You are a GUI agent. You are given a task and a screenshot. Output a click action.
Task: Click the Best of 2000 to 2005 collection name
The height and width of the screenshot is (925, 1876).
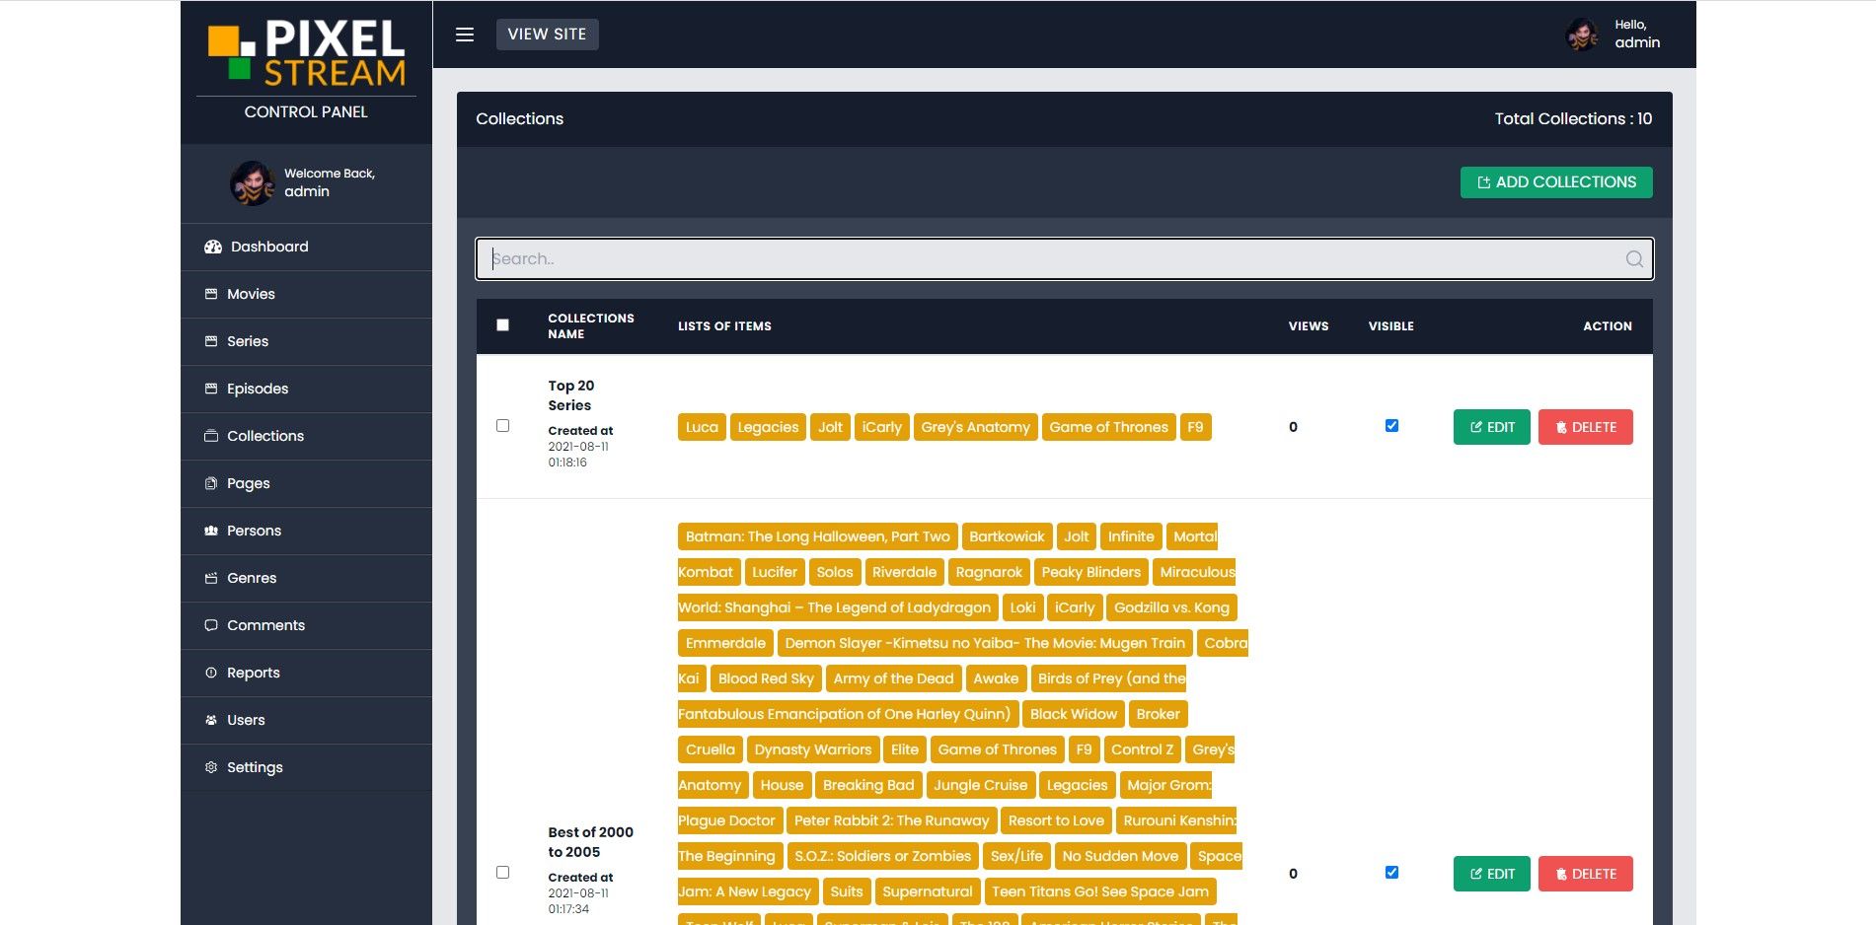591,842
